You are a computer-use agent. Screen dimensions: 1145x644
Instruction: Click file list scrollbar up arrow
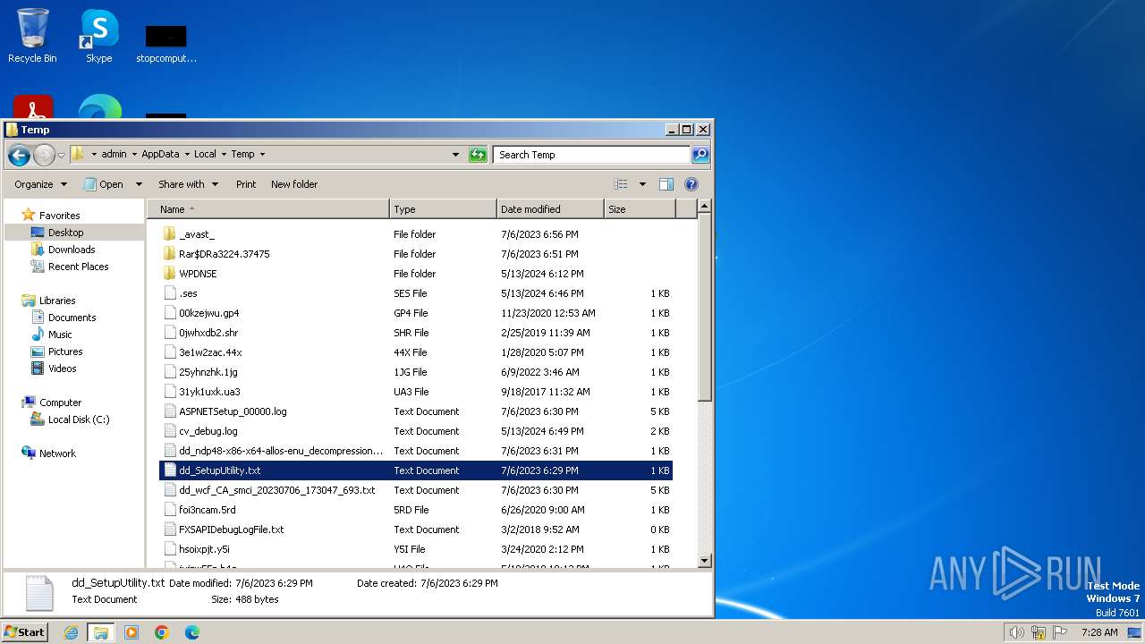click(704, 207)
